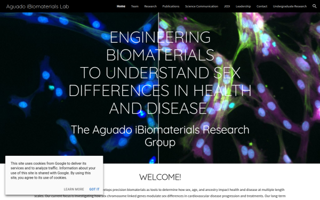Visit the Undergraduate Research page
This screenshot has width=320, height=200.
click(290, 6)
